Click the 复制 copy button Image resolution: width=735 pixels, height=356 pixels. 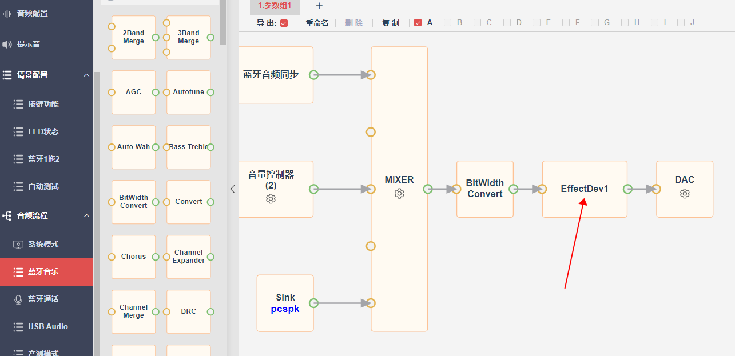(x=391, y=23)
